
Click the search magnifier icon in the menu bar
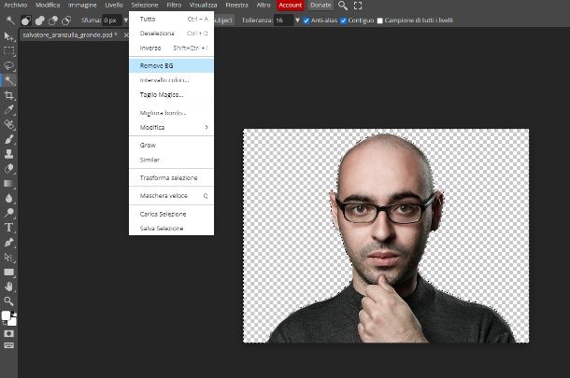click(x=343, y=6)
